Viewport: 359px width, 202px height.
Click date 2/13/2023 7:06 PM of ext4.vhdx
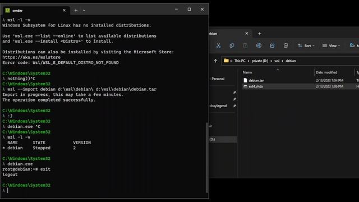pyautogui.click(x=329, y=86)
